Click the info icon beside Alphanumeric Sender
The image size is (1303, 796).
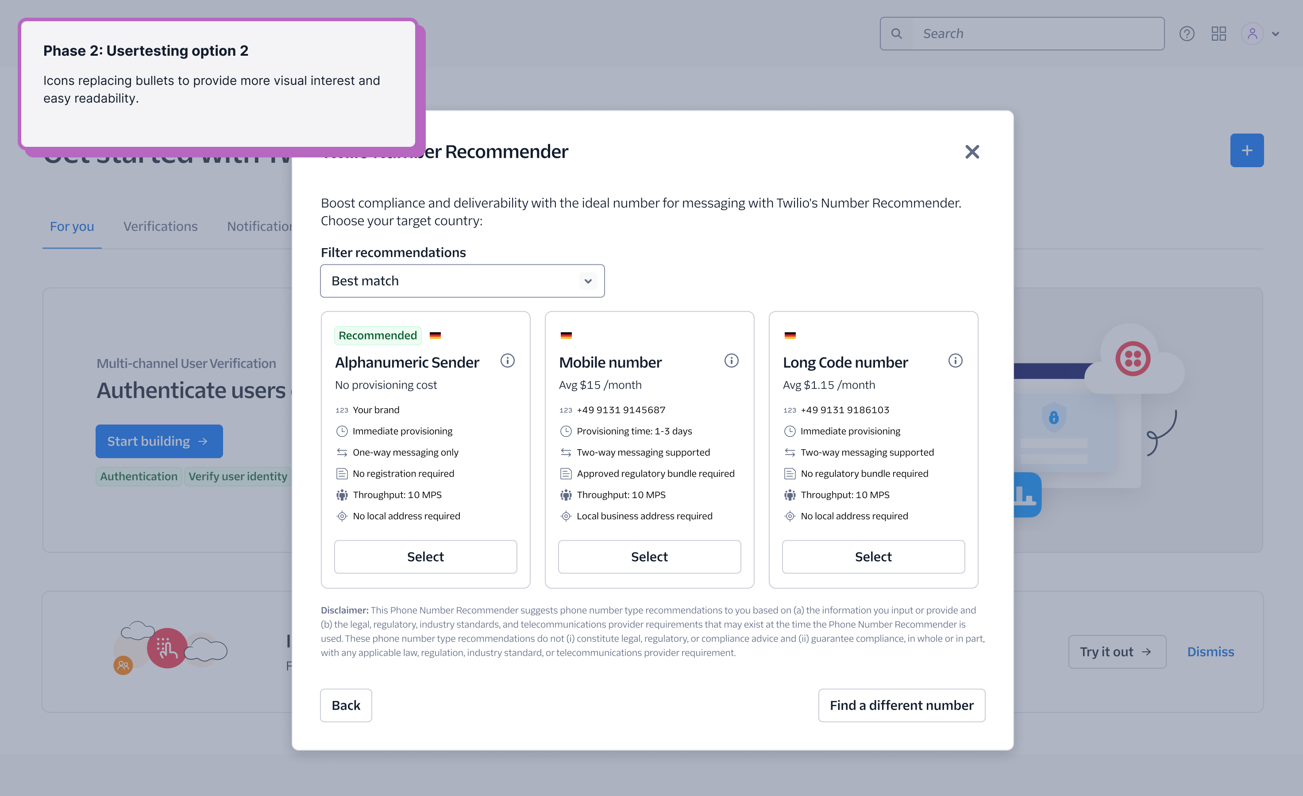507,361
